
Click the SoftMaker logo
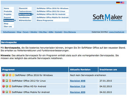[x=107, y=17]
